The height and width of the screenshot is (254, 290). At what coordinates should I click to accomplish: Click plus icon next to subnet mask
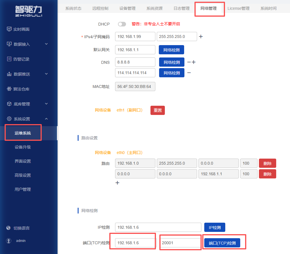(201, 36)
